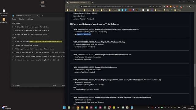The image size is (196, 110).
Task: Go back in the browser
Action: click(67, 6)
